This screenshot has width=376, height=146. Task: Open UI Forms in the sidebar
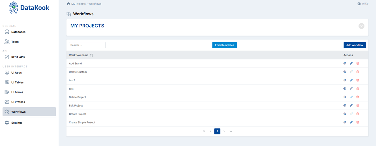click(x=29, y=92)
